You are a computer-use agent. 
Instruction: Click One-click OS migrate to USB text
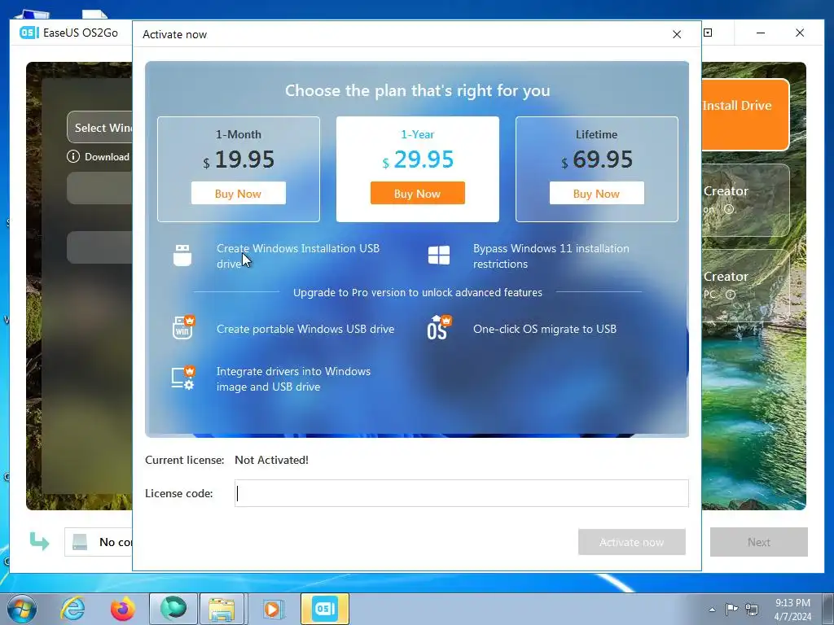tap(545, 329)
